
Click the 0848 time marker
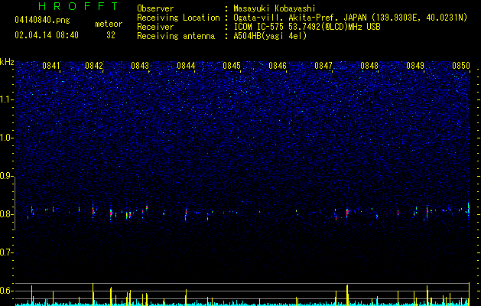[x=369, y=66]
